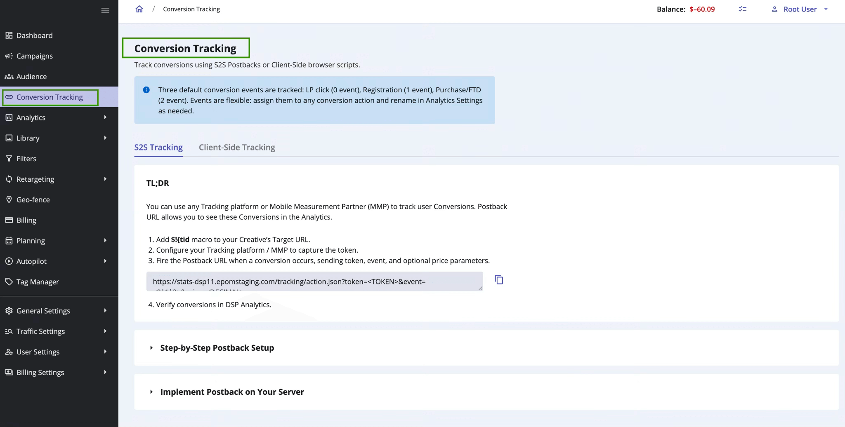Open Tag Manager from the sidebar
Screen dimensions: 845x427
[38, 282]
